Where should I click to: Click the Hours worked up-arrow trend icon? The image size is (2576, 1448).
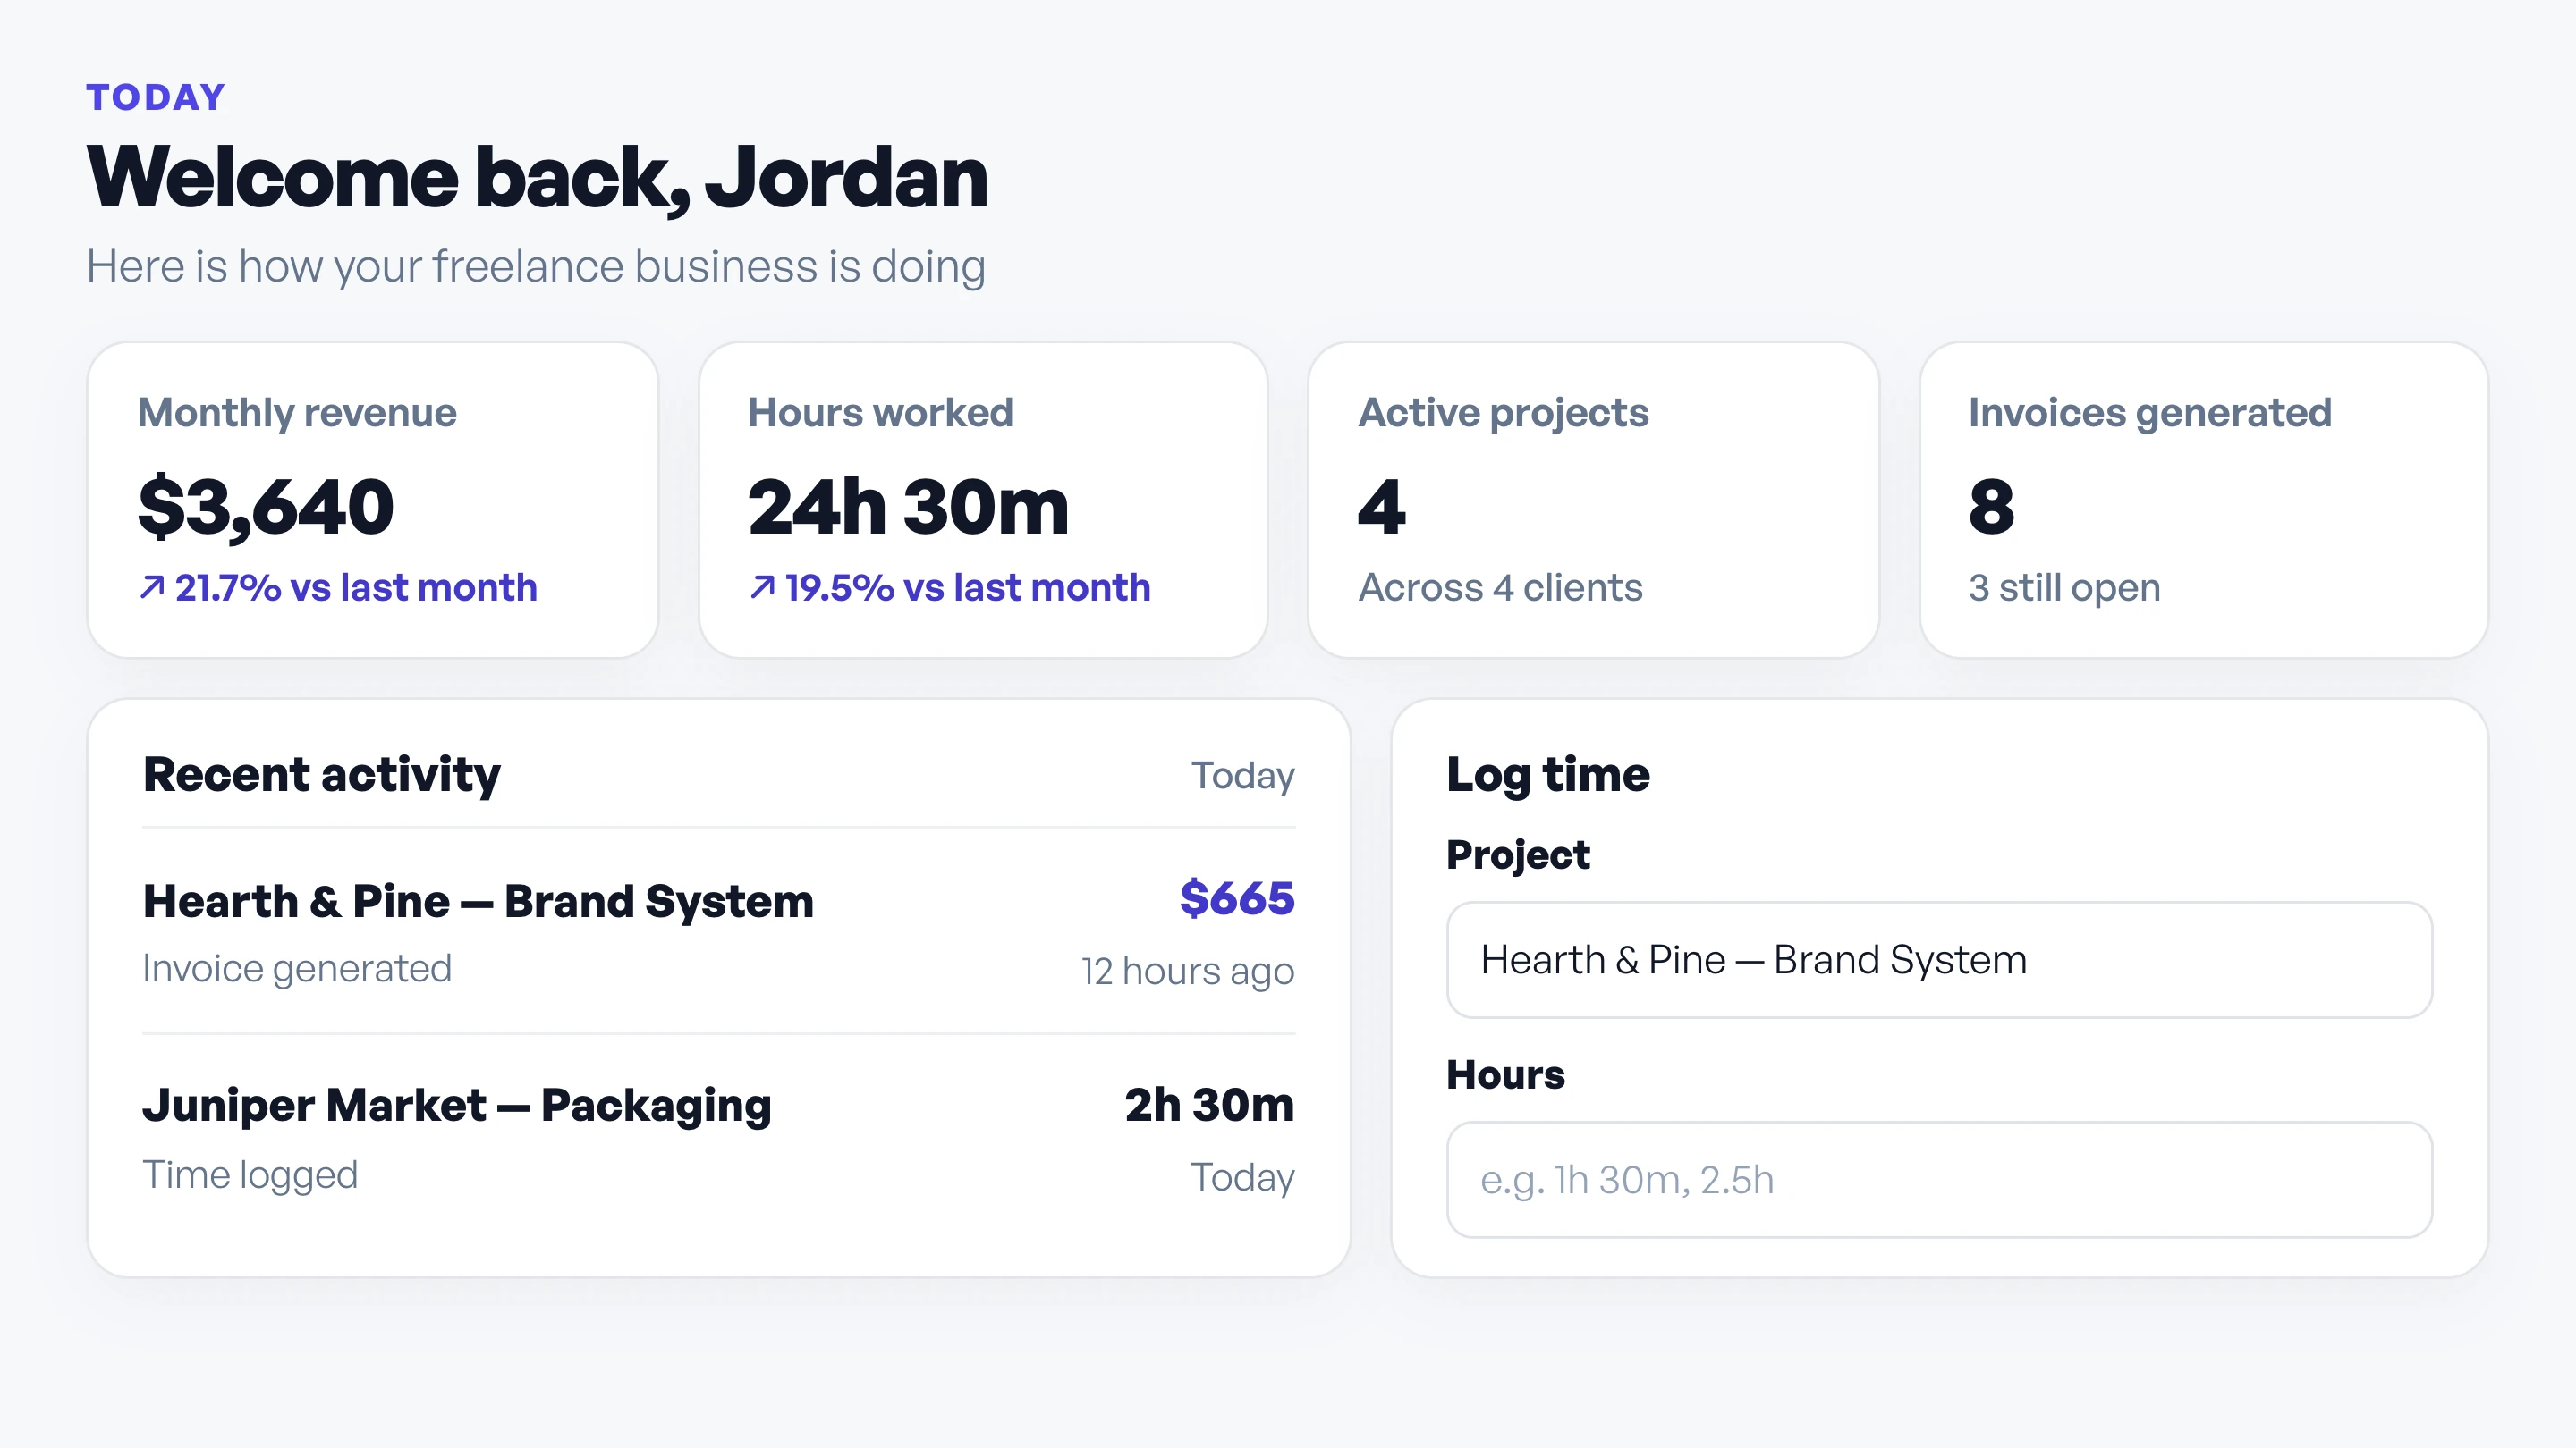click(762, 587)
